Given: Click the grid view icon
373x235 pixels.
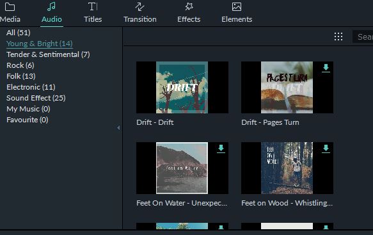Looking at the screenshot, I should click(x=338, y=36).
